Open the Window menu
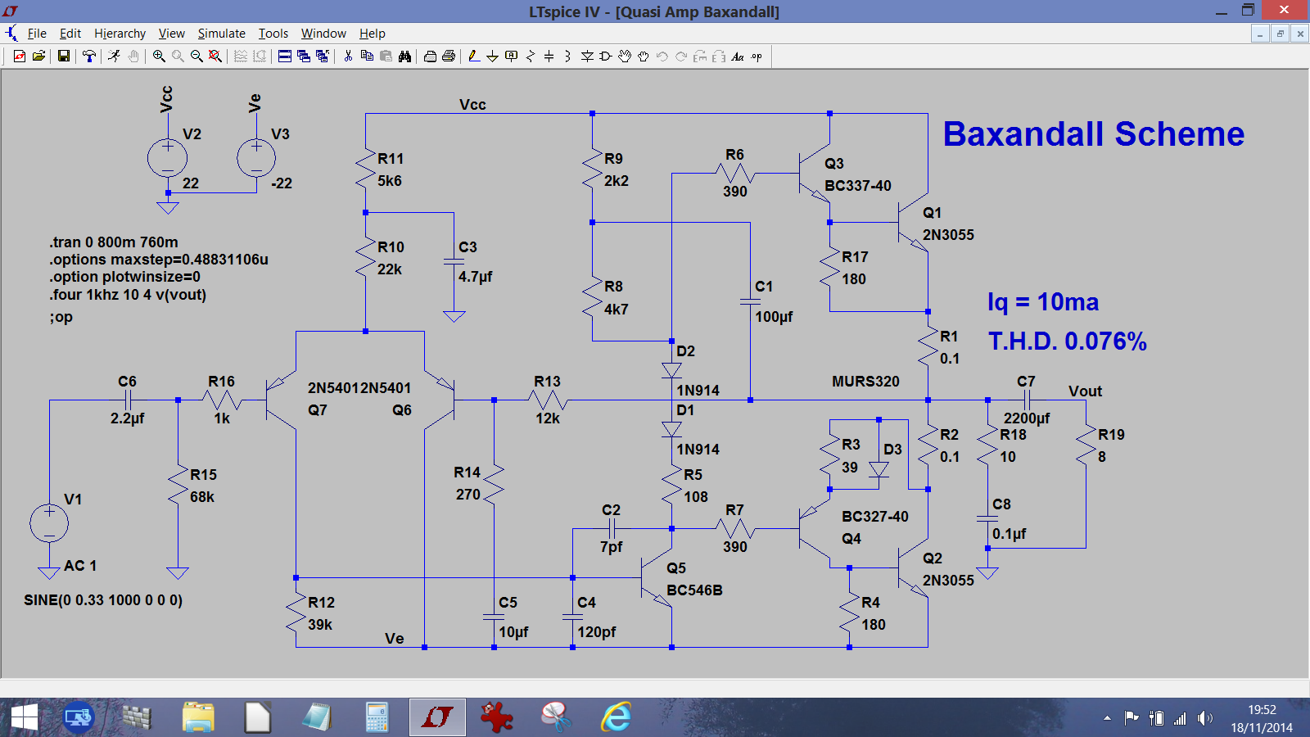 (323, 34)
